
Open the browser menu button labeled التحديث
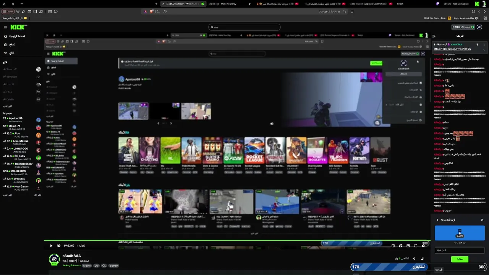[8, 11]
